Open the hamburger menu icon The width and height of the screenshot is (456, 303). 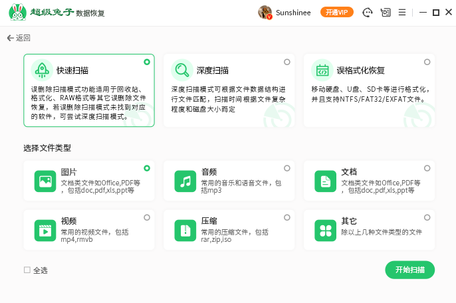coord(402,13)
